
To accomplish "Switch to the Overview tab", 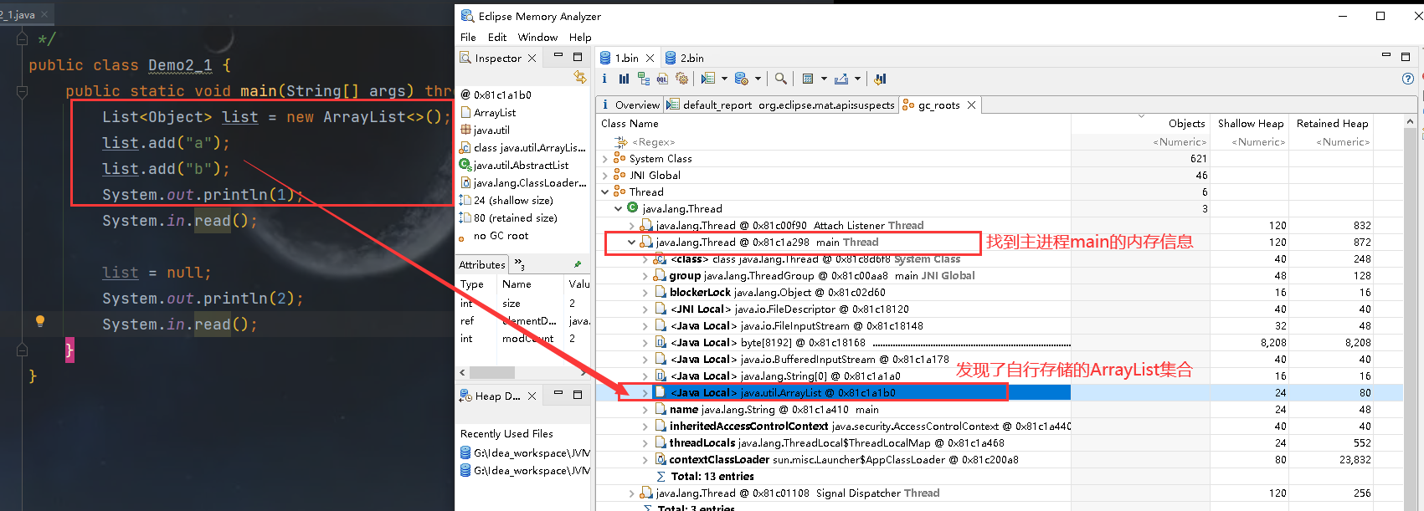I will [x=636, y=105].
